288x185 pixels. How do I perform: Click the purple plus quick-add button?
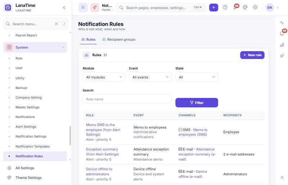point(213,8)
